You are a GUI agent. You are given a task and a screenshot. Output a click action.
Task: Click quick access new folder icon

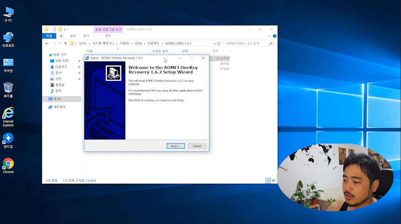60,29
